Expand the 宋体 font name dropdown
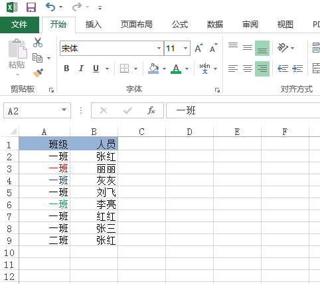Image resolution: width=320 pixels, height=284 pixels. tap(159, 48)
